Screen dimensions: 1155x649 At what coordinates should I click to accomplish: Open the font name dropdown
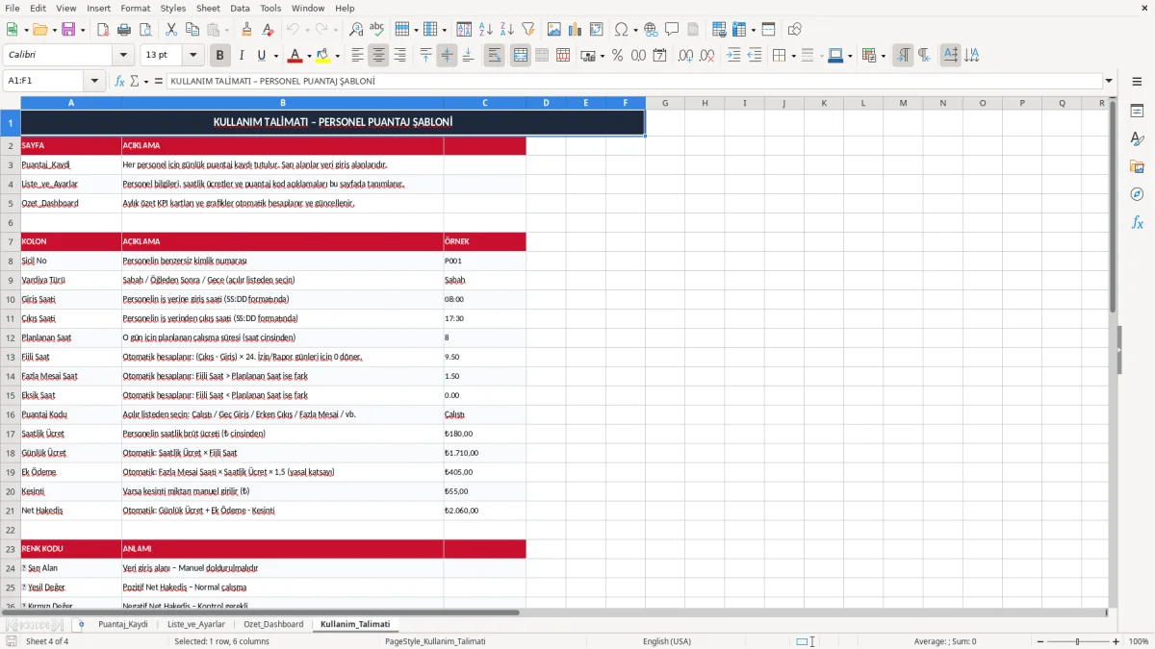pos(122,56)
